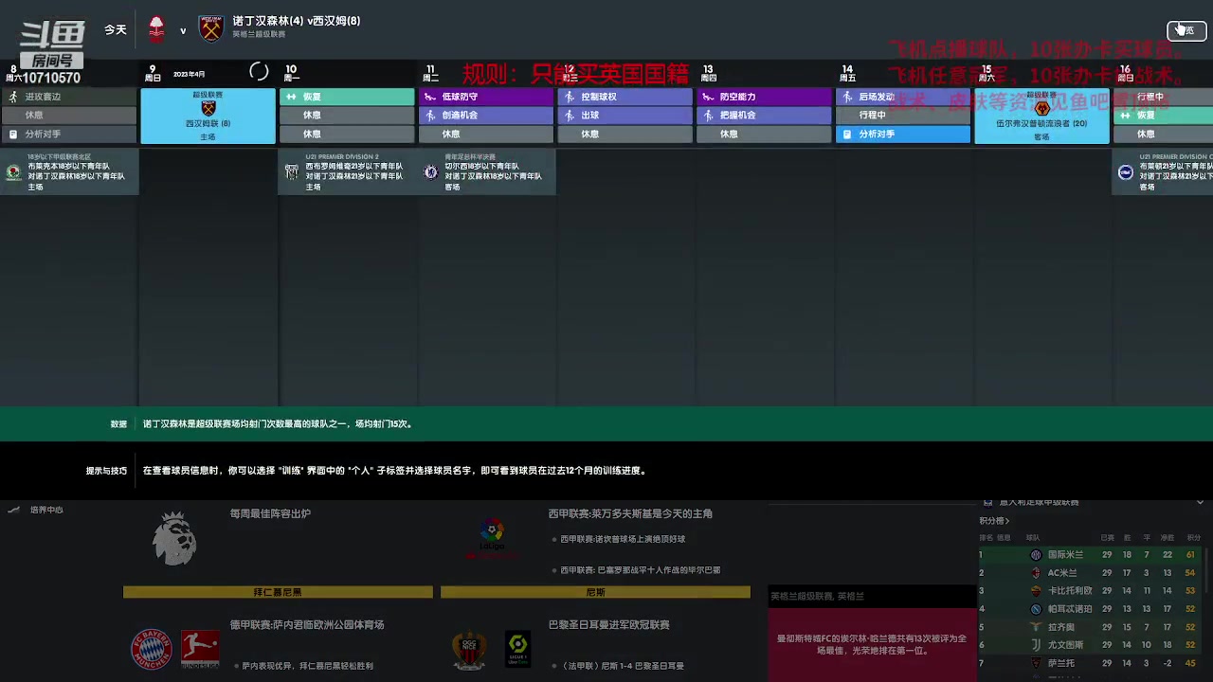The image size is (1213, 682).
Task: Click the Bayern Munich club badge
Action: pyautogui.click(x=152, y=650)
